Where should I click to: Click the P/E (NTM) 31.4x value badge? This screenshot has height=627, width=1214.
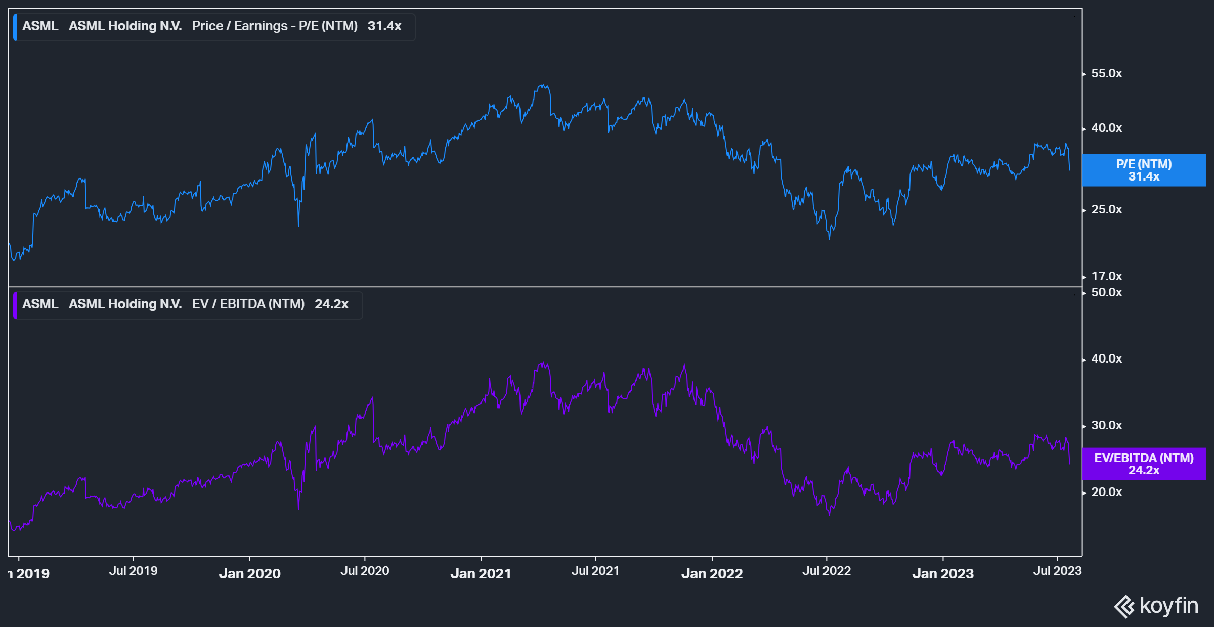pyautogui.click(x=1144, y=170)
